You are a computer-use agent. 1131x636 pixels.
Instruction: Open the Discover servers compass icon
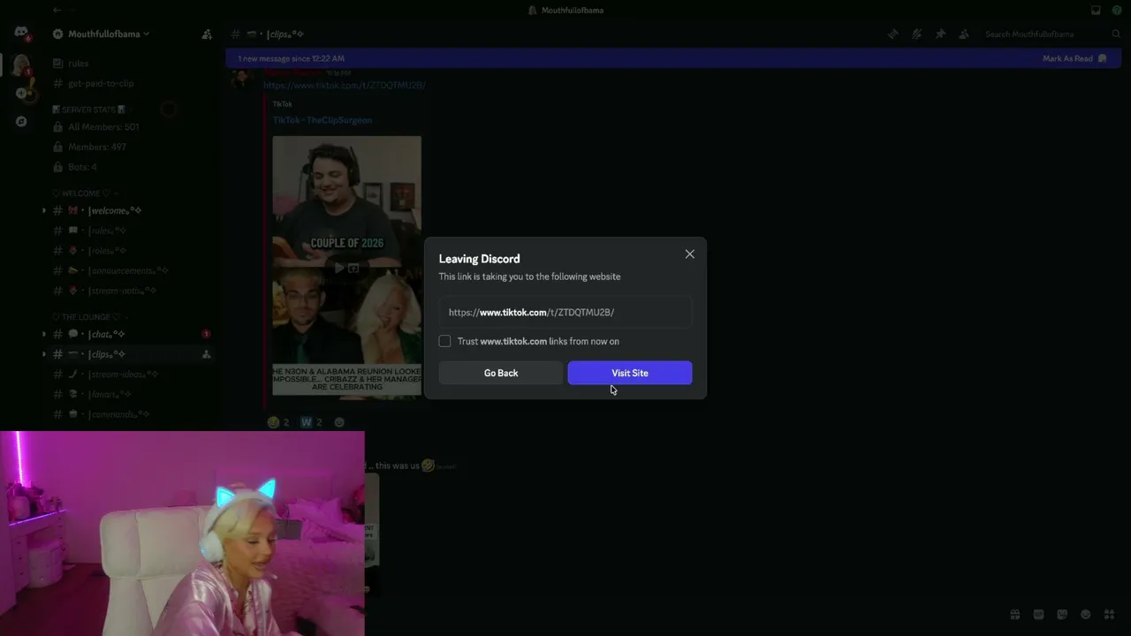pos(21,122)
